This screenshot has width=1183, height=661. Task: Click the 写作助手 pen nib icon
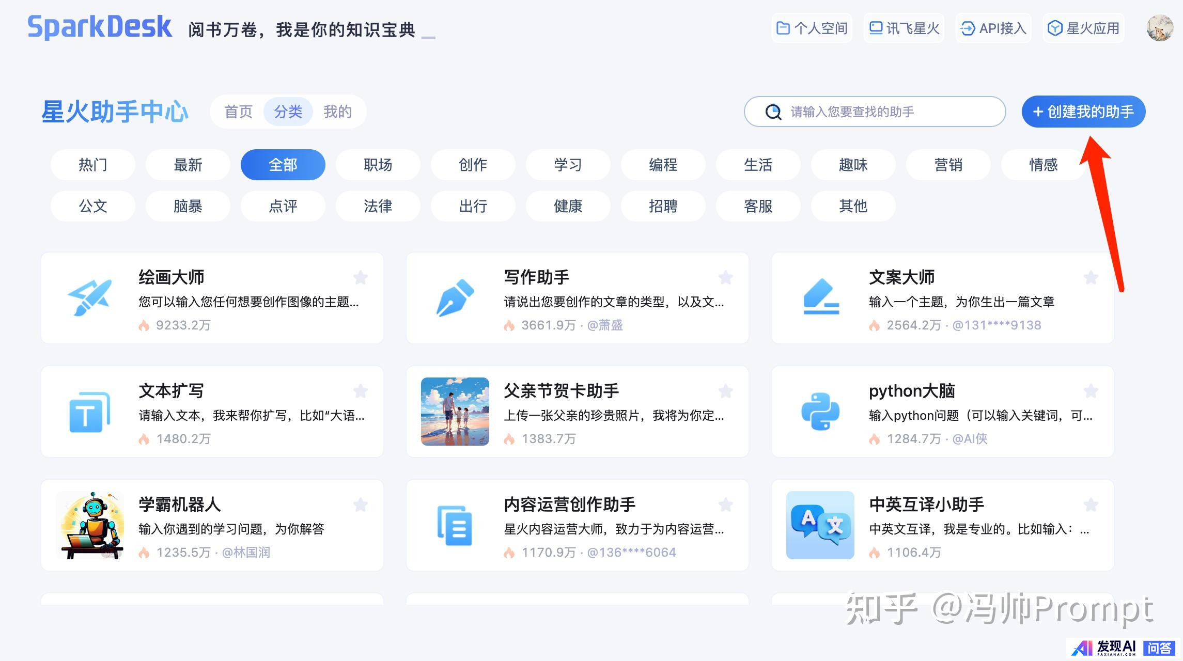pos(455,298)
